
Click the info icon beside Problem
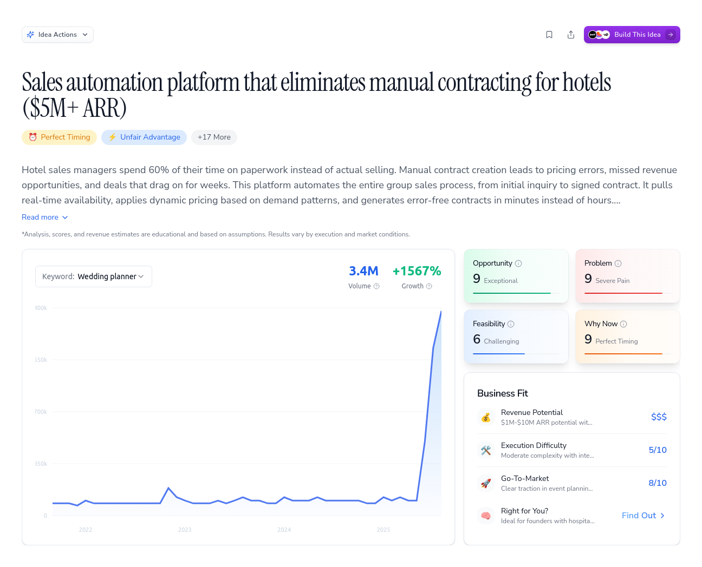click(618, 263)
